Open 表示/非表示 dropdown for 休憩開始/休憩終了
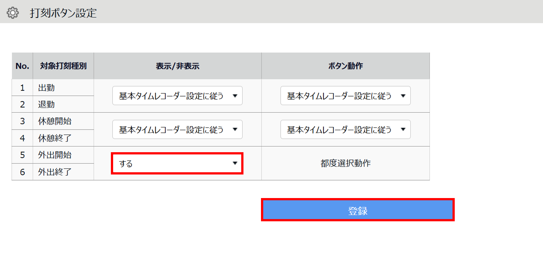The height and width of the screenshot is (256, 543). (x=177, y=129)
